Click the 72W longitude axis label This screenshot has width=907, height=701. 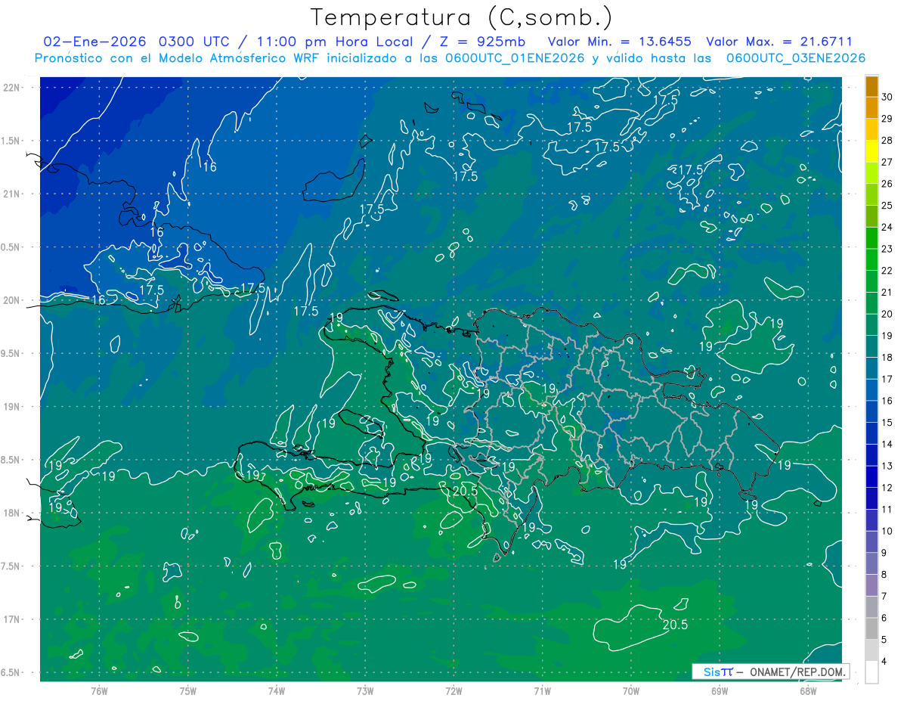tap(453, 690)
